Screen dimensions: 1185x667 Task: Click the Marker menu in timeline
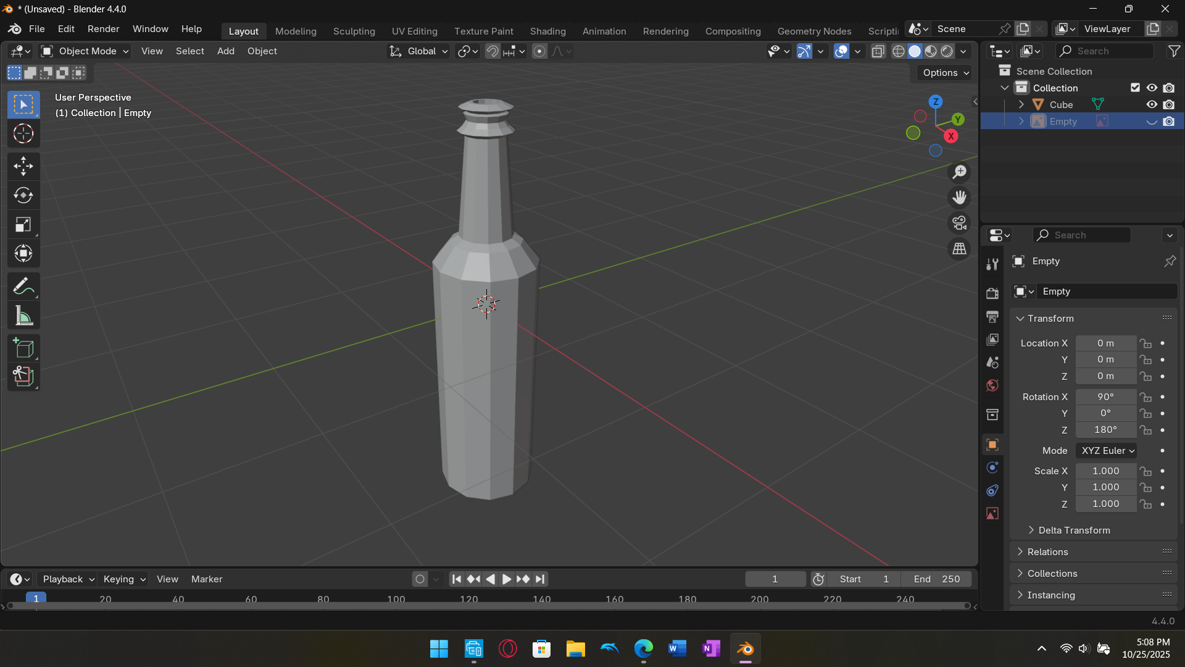coord(207,579)
